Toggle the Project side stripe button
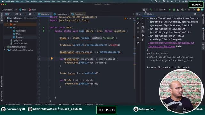The width and height of the screenshot is (205, 115). 2,18
